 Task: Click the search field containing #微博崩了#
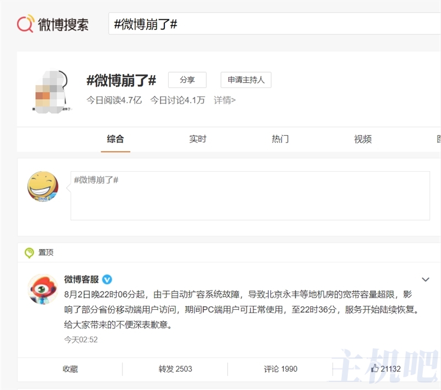point(275,24)
